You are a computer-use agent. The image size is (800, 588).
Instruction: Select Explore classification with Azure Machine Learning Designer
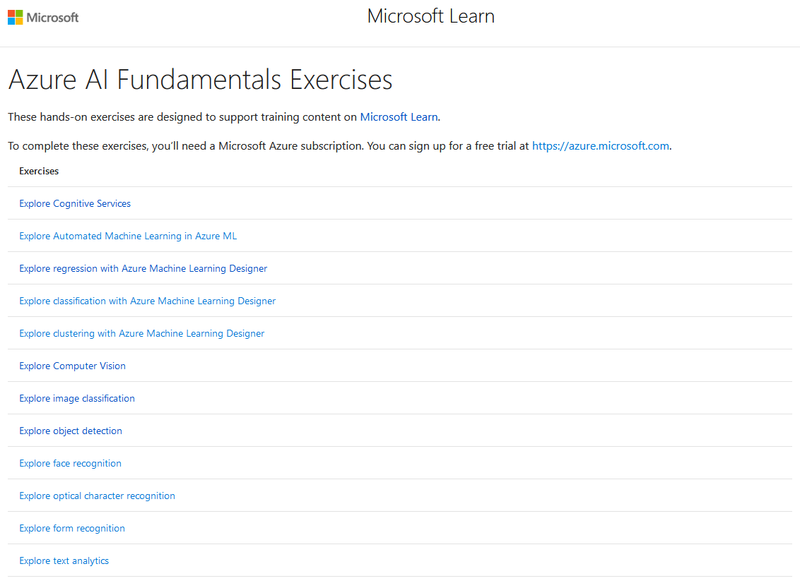pyautogui.click(x=148, y=301)
